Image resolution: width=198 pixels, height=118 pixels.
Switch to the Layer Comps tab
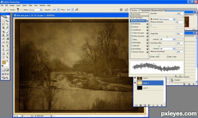(x=158, y=10)
